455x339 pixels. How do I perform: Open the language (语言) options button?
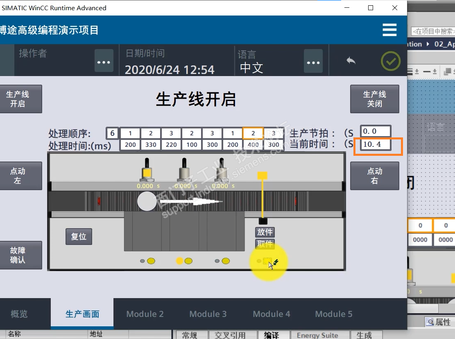[313, 61]
